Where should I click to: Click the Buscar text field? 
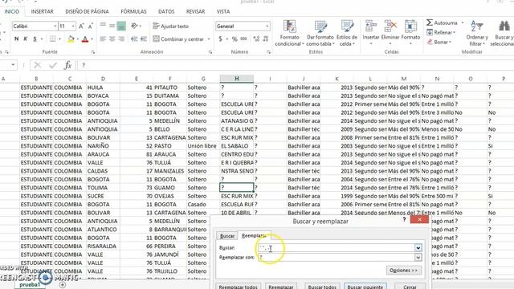click(336, 248)
